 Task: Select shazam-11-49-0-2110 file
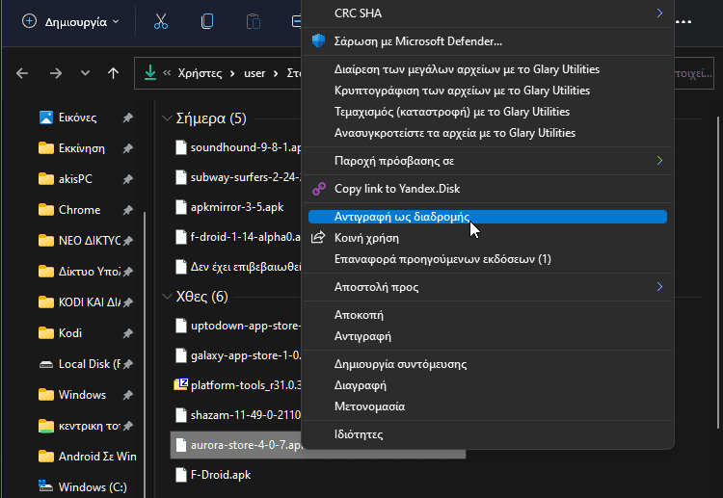[238, 415]
